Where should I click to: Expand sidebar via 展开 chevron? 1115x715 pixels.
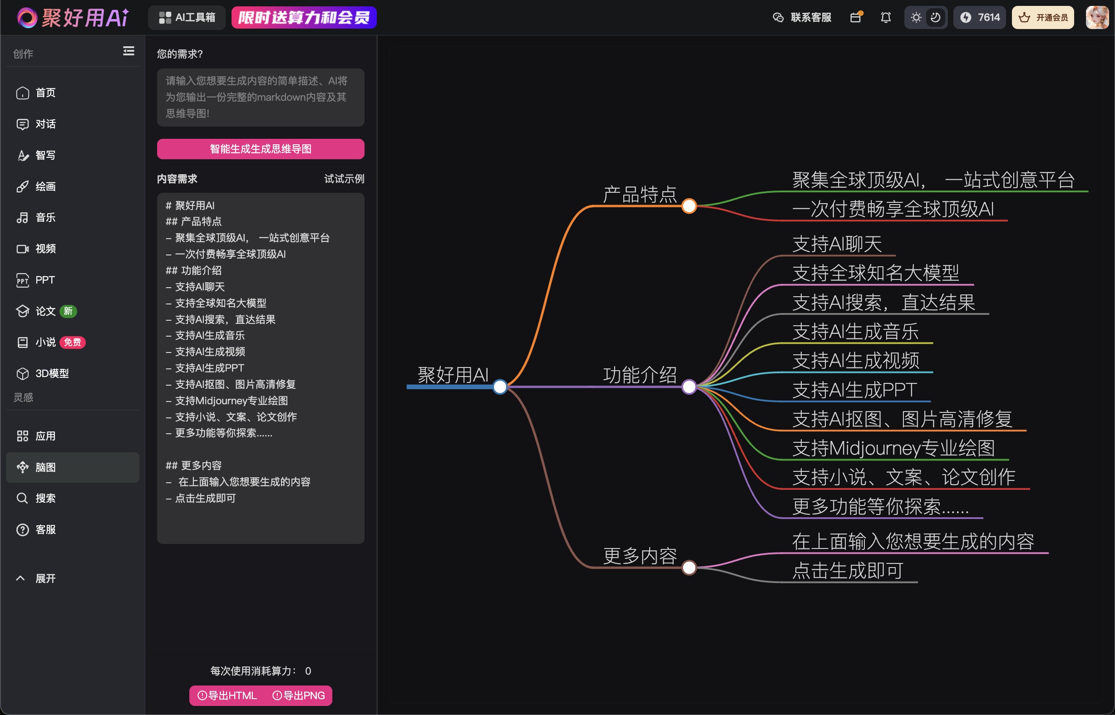point(21,578)
